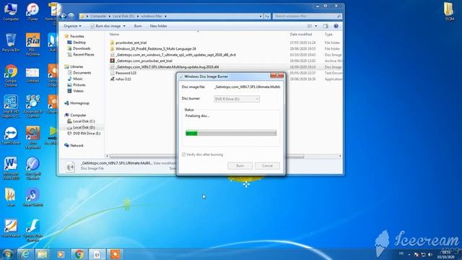Image resolution: width=462 pixels, height=260 pixels.
Task: Select DVD RW Drive (E:) in the sidebar
Action: tap(87, 134)
